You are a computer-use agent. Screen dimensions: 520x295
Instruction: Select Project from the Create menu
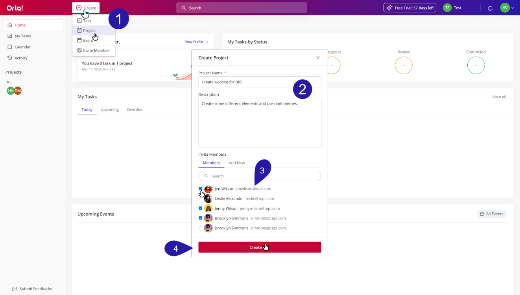[x=89, y=31]
